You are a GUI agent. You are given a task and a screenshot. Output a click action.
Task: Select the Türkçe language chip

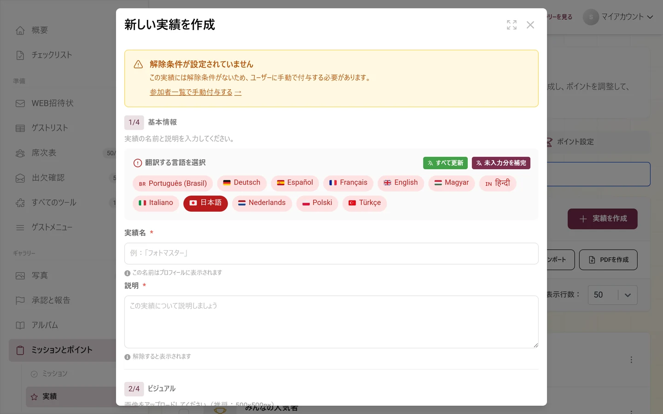click(365, 203)
